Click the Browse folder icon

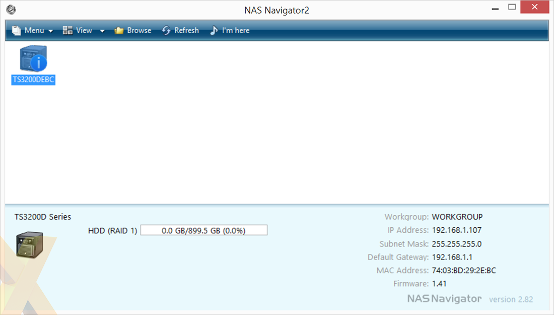click(119, 31)
